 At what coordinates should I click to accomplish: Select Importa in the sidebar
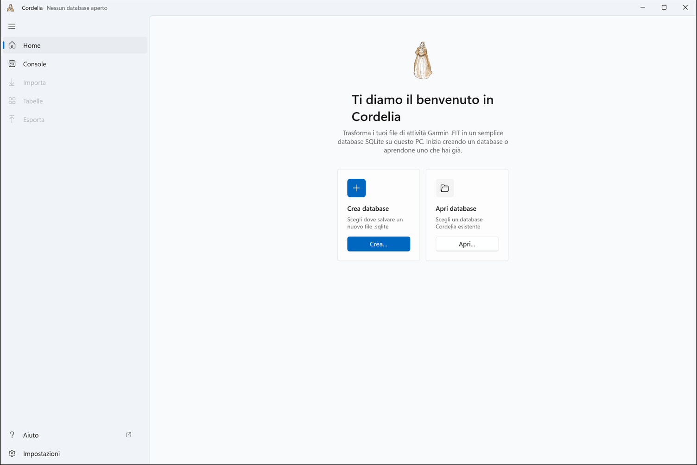pos(75,82)
